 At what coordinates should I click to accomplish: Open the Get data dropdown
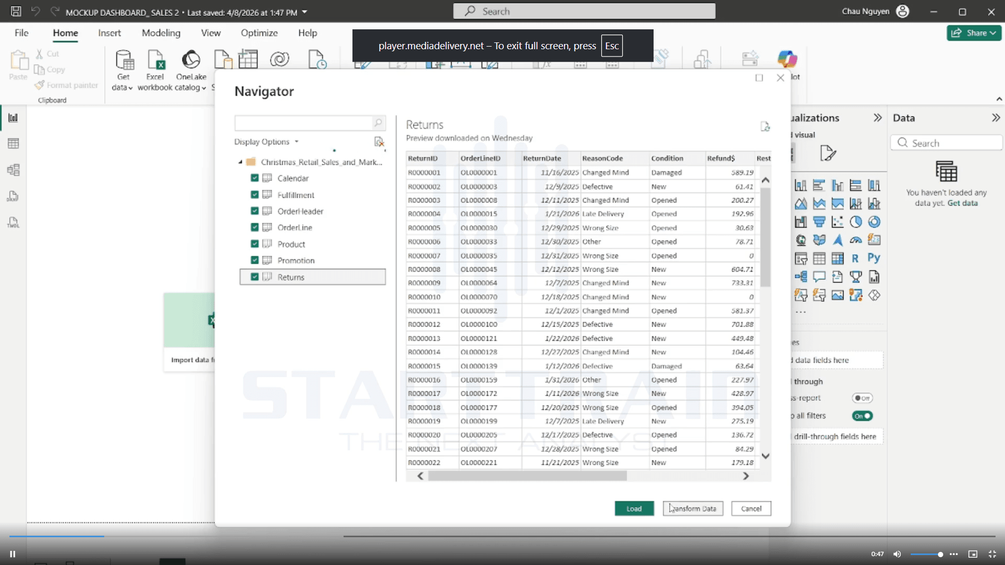[x=123, y=71]
